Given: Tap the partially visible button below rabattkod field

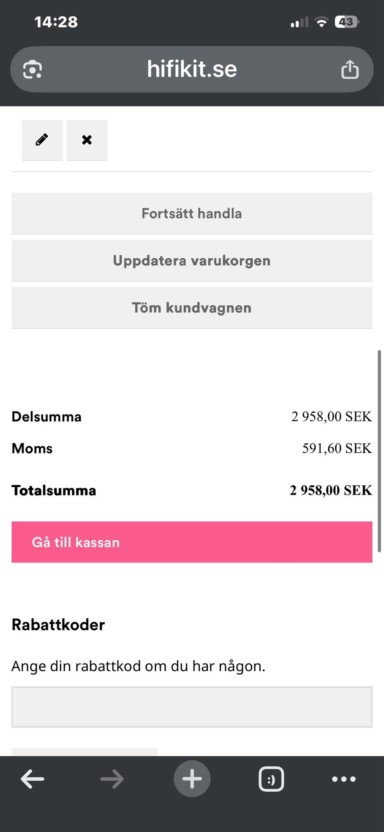Looking at the screenshot, I should (x=84, y=752).
